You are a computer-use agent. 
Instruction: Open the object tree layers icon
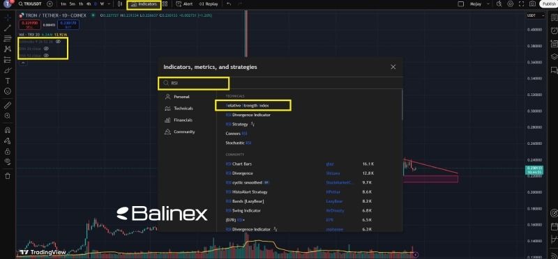pos(554,56)
